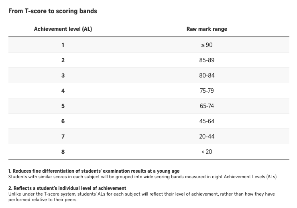Click the 'From T-score to scoring bands' title
This screenshot has width=297, height=208.
tap(53, 11)
